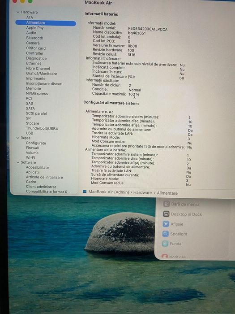The height and width of the screenshot is (314, 235).
Task: Click MacBook Air (Admin) in path bar
Action: click(109, 192)
